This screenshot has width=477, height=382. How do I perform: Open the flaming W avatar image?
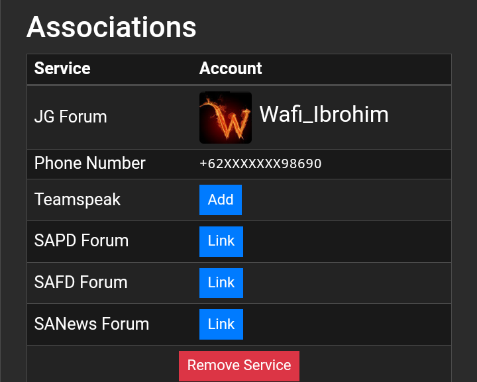coord(225,118)
